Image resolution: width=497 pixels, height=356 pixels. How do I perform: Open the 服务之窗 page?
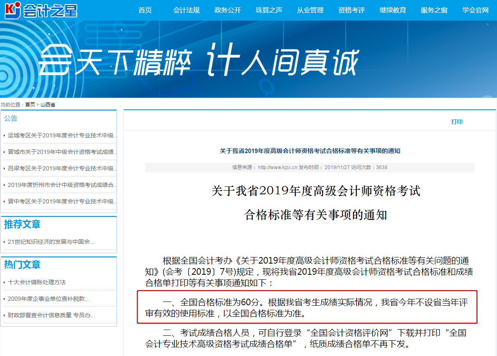434,10
